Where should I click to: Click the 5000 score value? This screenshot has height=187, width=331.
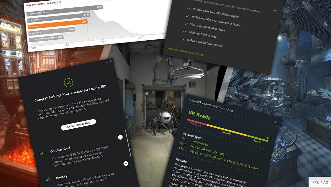point(71,29)
